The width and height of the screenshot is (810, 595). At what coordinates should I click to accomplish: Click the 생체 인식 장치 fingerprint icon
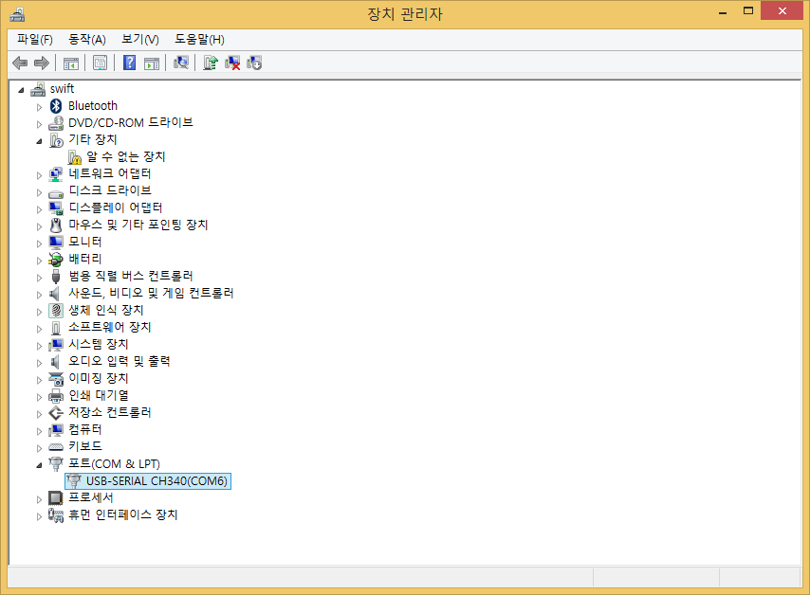click(56, 310)
